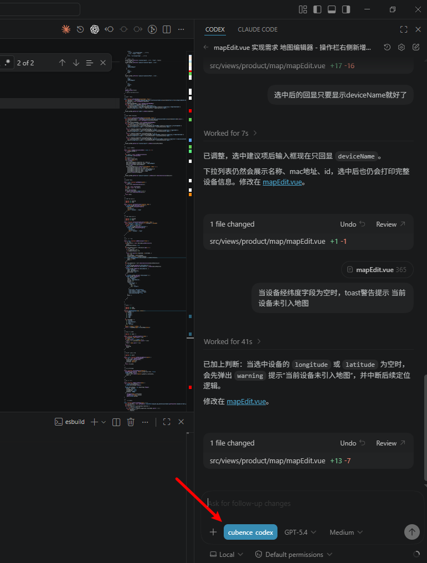
Task: Open the Local environment dropdown
Action: pyautogui.click(x=227, y=554)
